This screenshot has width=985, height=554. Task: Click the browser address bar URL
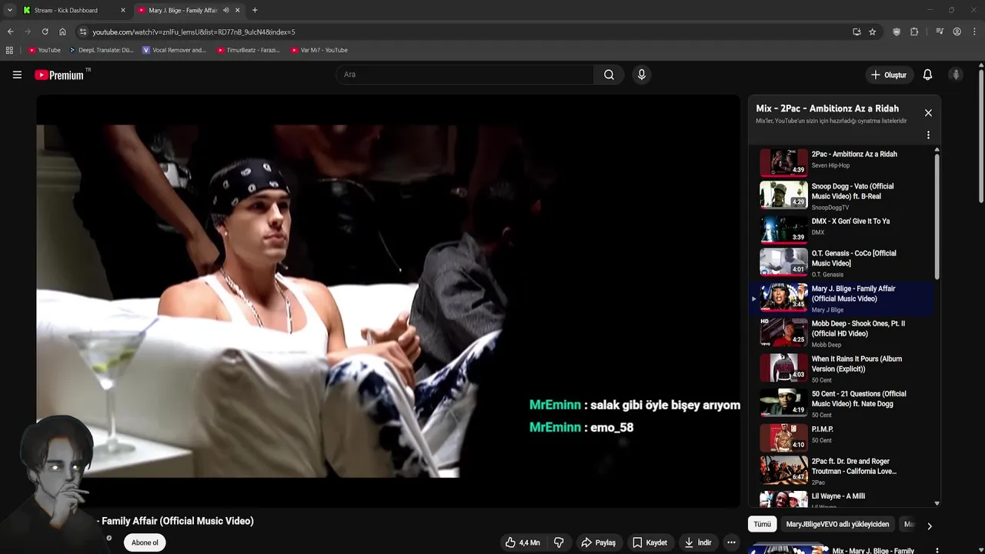(x=193, y=32)
